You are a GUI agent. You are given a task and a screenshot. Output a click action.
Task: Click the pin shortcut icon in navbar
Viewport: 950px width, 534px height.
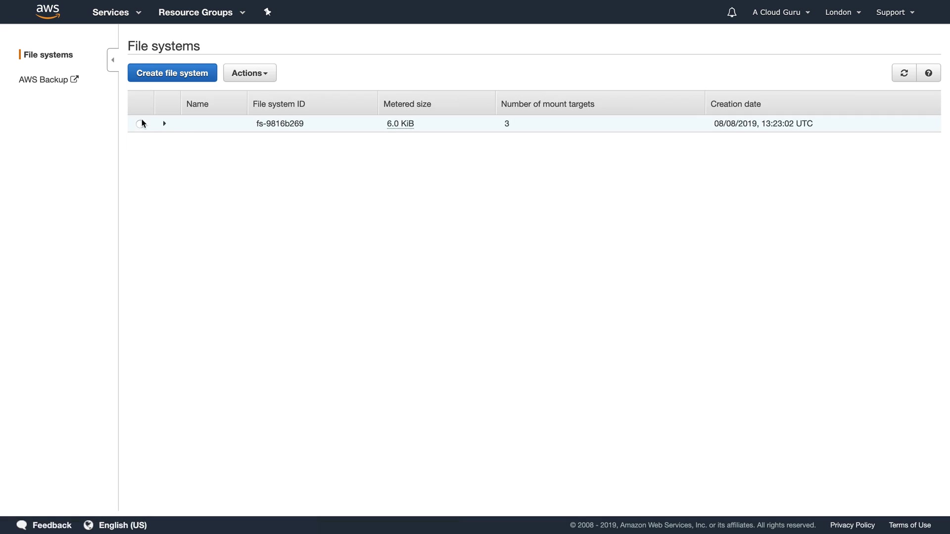tap(268, 12)
